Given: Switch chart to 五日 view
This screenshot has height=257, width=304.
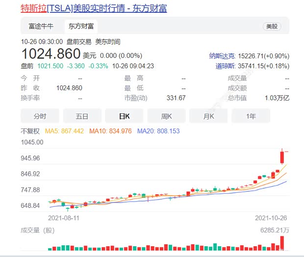Looking at the screenshot, I should [x=82, y=116].
